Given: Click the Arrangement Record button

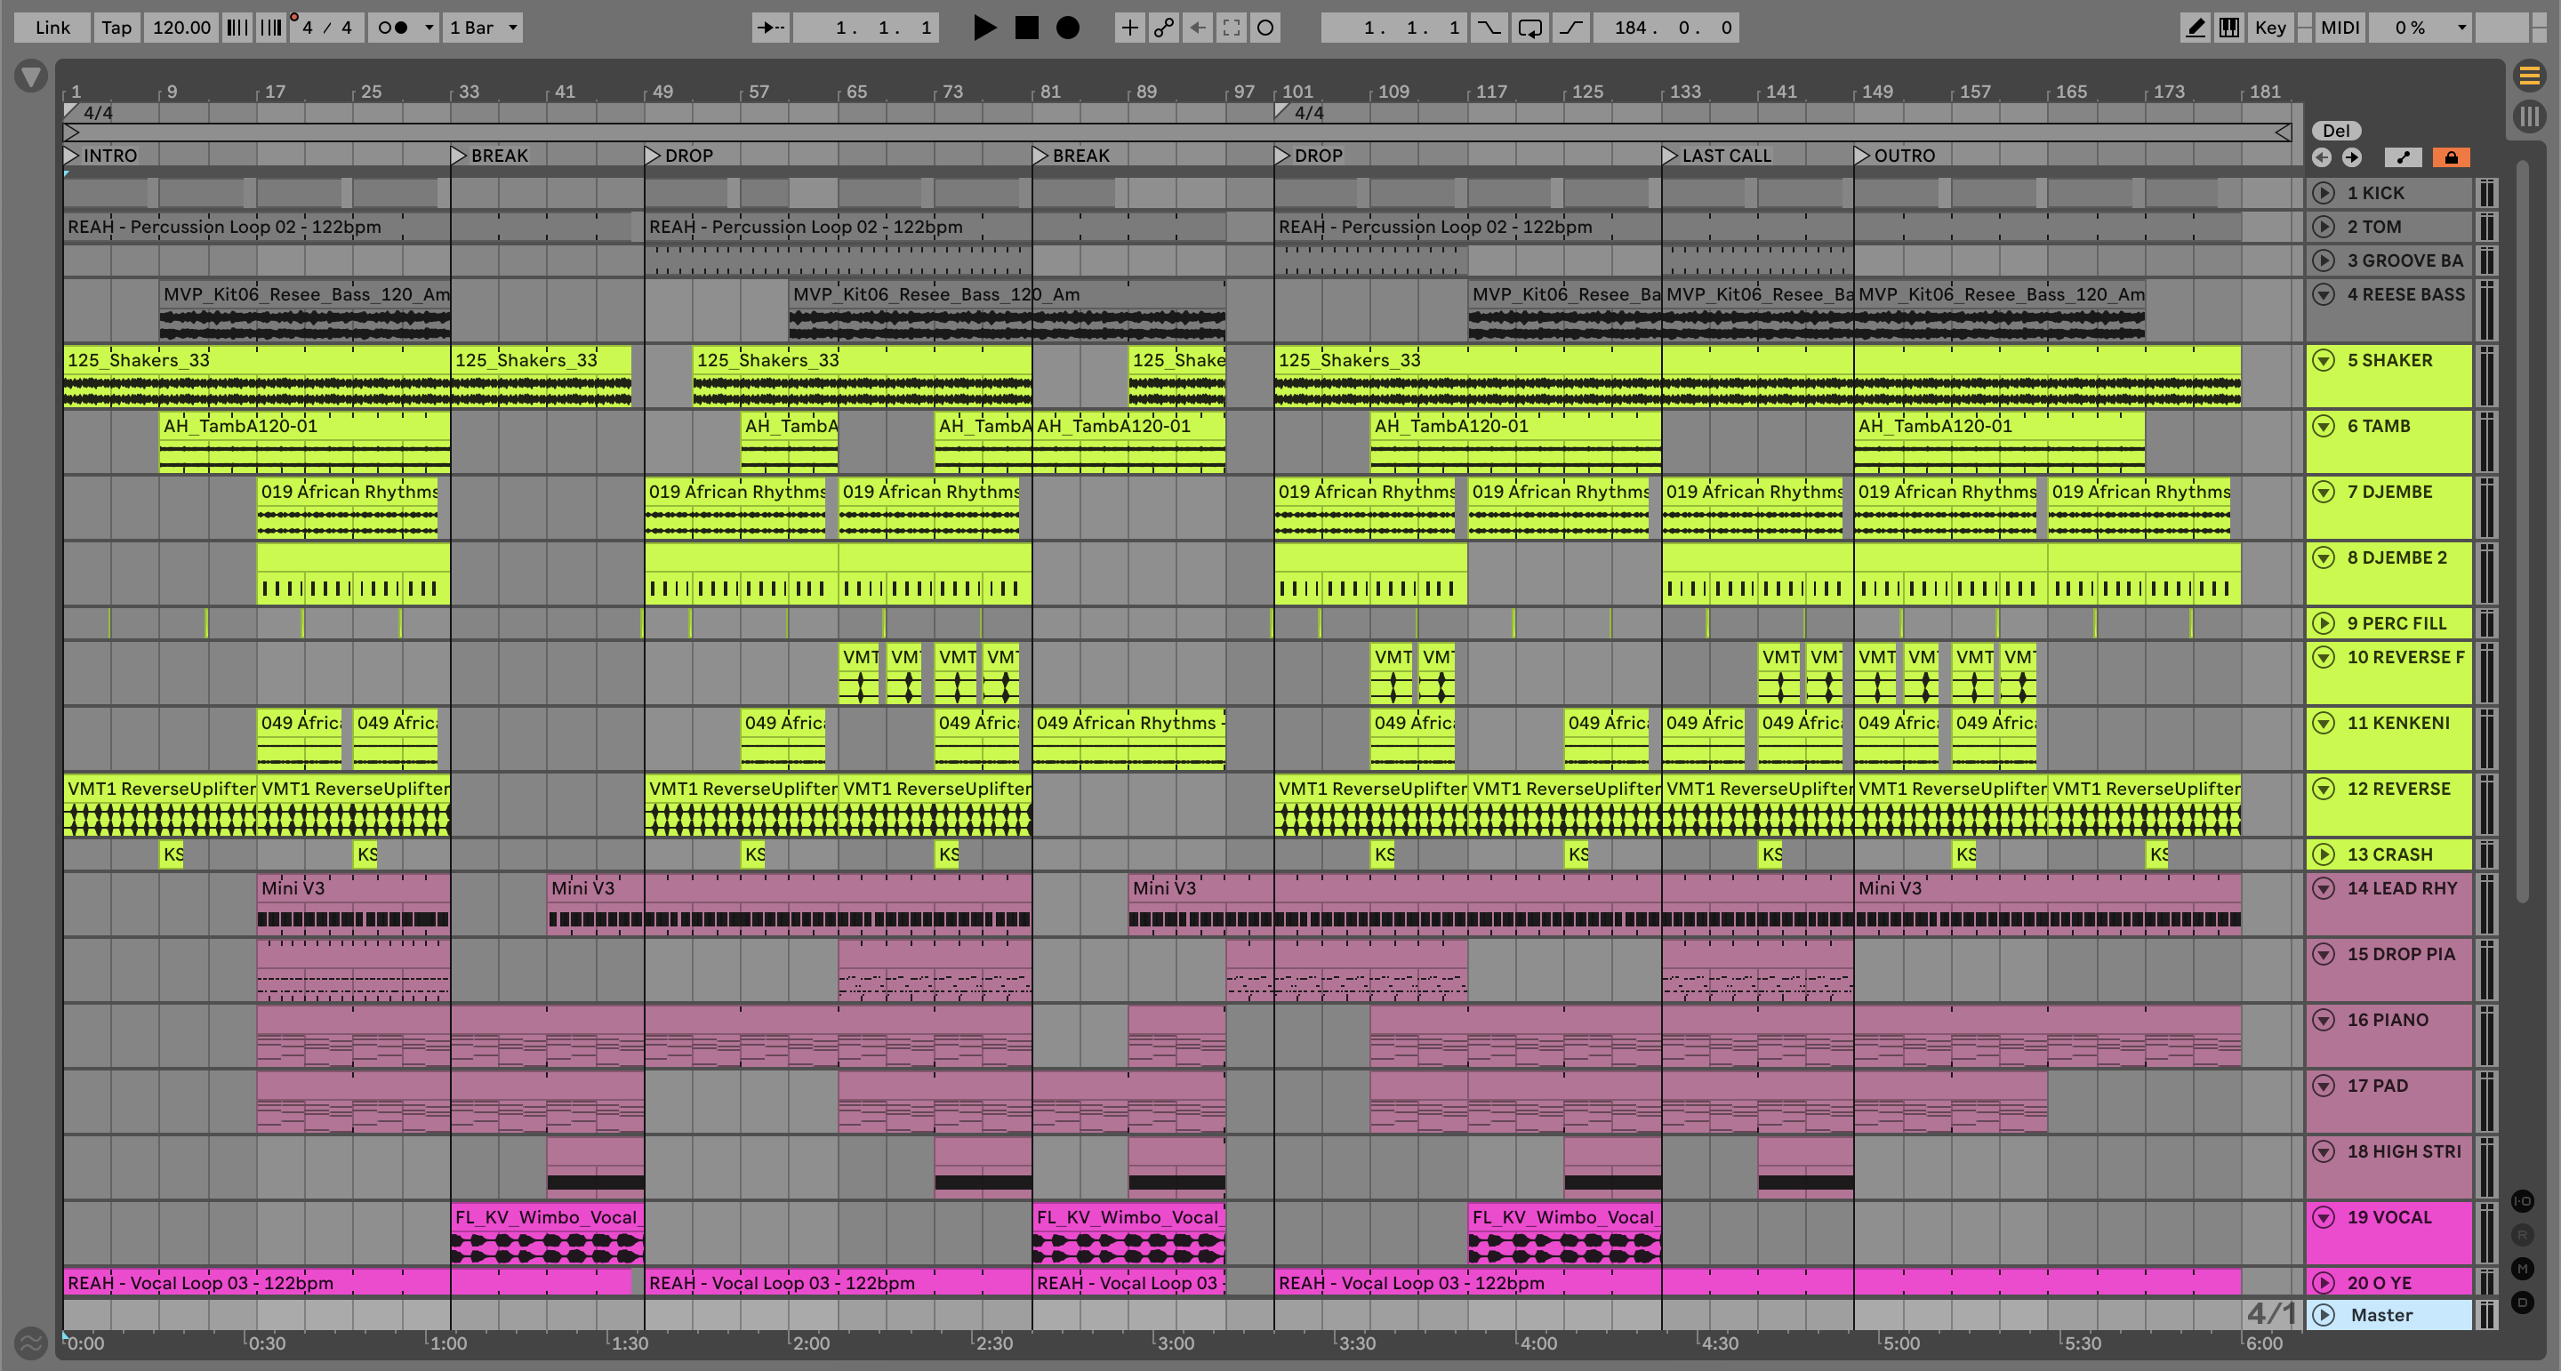Looking at the screenshot, I should (1067, 28).
